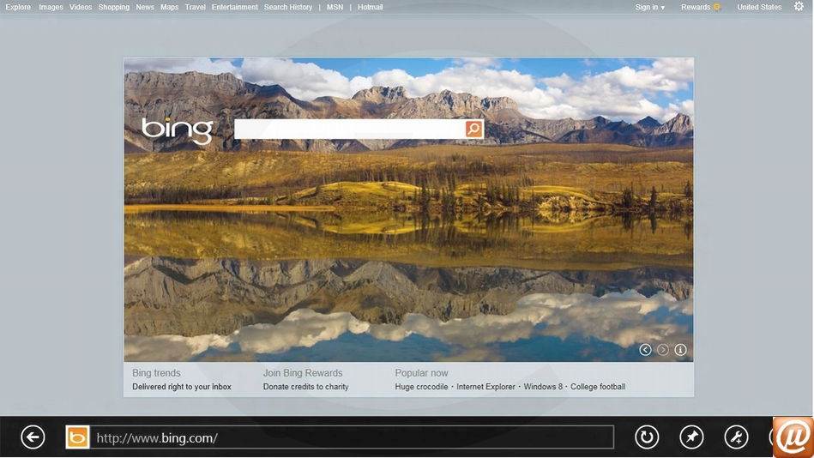Screen dimensions: 814x458
Task: Open image info with the circled i icon
Action: (x=680, y=350)
